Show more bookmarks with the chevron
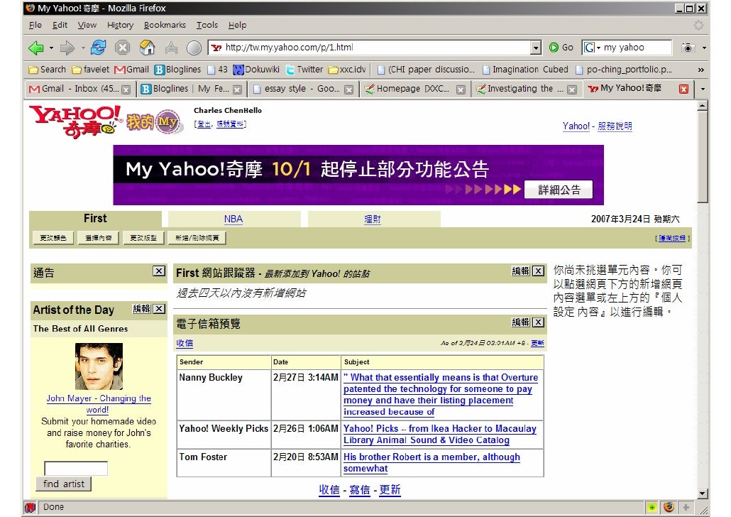This screenshot has height=517, width=731. click(x=700, y=70)
